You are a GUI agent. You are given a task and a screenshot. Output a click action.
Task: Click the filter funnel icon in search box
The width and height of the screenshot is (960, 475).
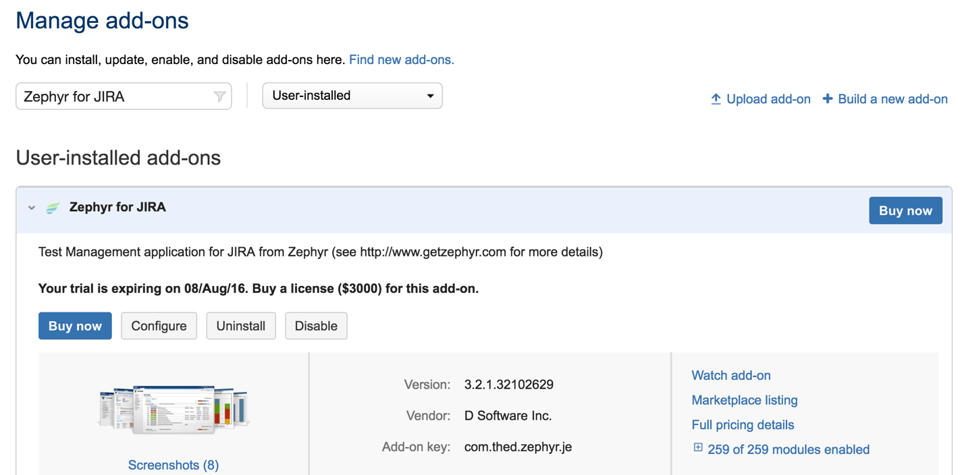click(219, 97)
